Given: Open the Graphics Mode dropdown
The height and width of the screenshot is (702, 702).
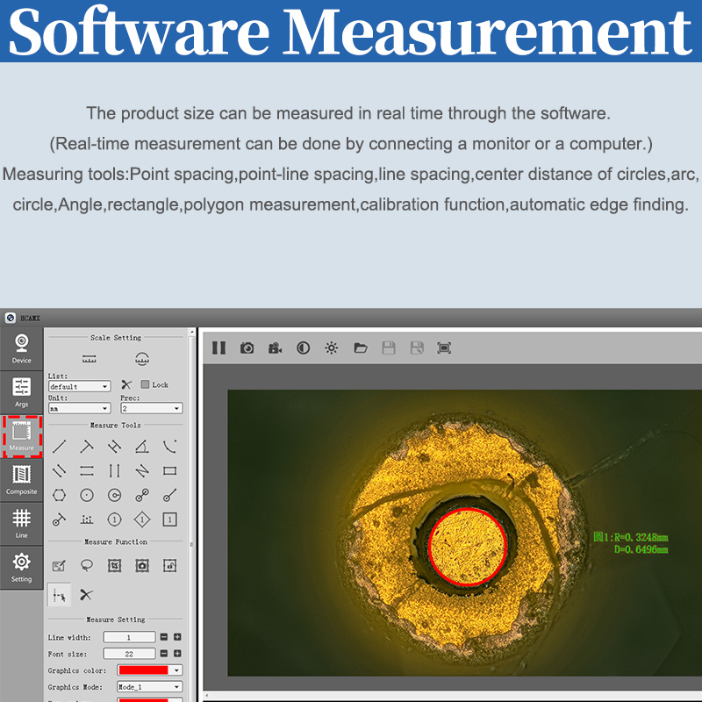Looking at the screenshot, I should [x=149, y=687].
